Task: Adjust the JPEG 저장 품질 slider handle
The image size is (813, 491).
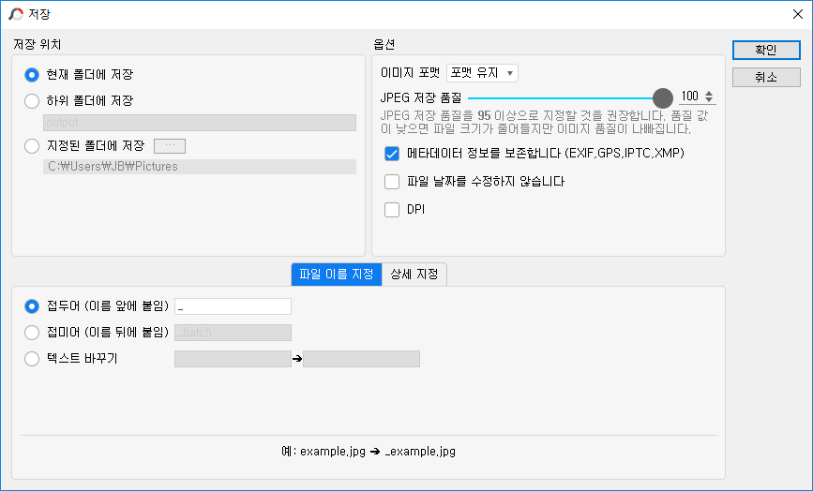Action: tap(662, 97)
